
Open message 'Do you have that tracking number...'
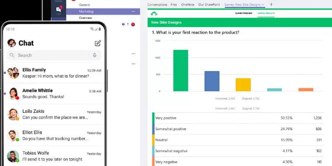[x=55, y=139]
